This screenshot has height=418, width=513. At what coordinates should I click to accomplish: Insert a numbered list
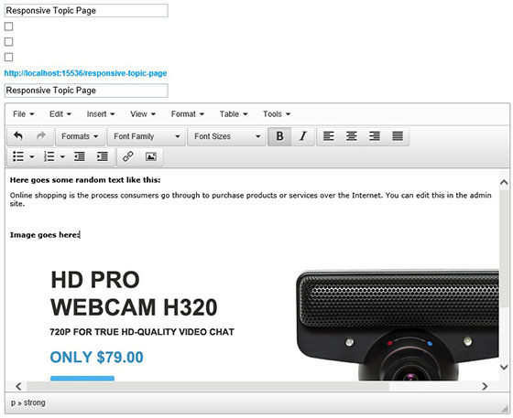tap(49, 156)
